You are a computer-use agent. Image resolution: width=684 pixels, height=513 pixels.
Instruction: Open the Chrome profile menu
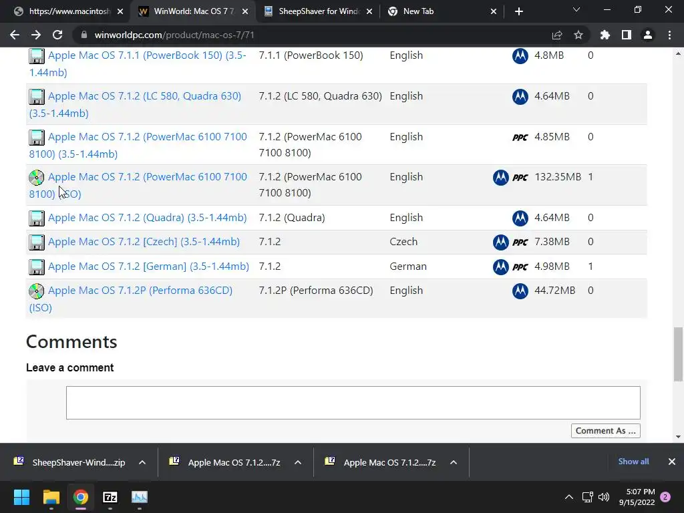648,35
